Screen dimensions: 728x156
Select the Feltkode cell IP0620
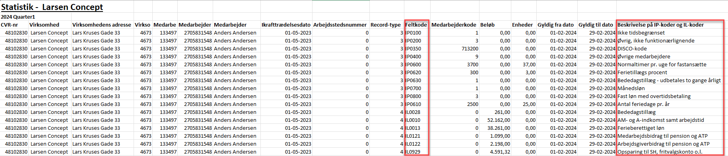click(x=413, y=72)
